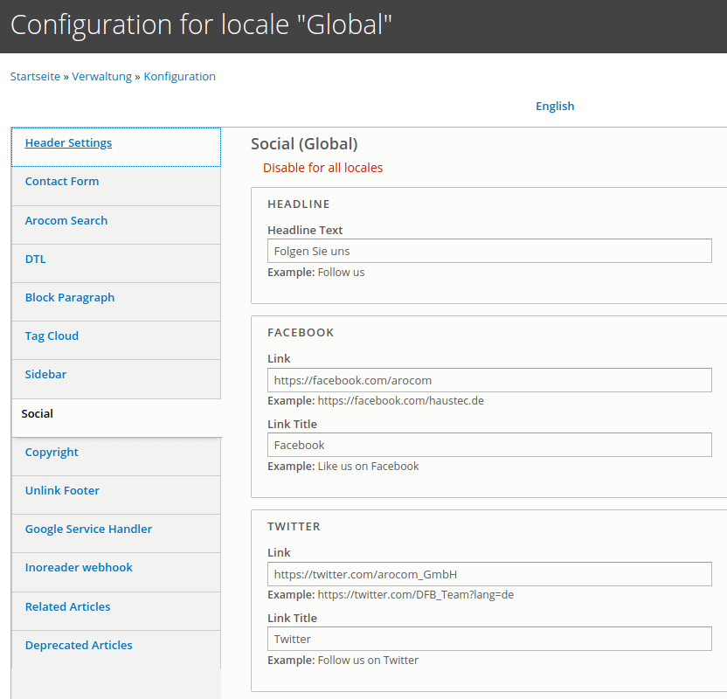Select Google Service Handler tab
This screenshot has height=699, width=727.
pyautogui.click(x=88, y=529)
